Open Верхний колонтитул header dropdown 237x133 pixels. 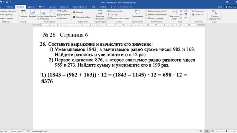(x=167, y=11)
